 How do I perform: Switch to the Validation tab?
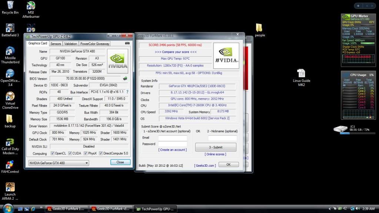click(x=70, y=44)
